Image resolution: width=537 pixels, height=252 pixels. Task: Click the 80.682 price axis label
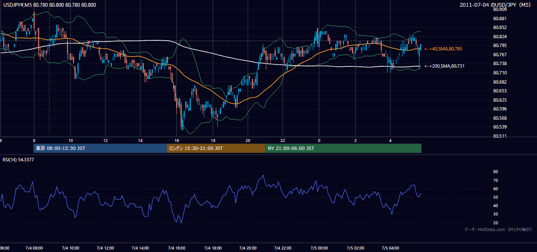500,81
